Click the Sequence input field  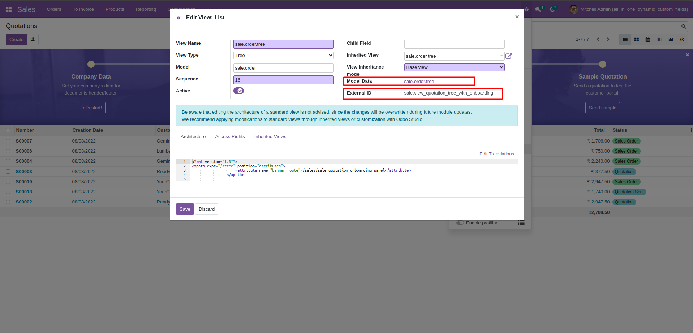click(x=283, y=80)
